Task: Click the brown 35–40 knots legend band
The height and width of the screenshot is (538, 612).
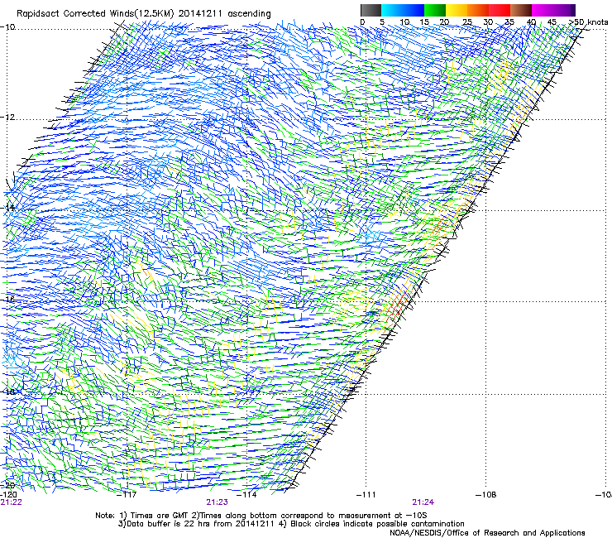Action: [x=521, y=10]
